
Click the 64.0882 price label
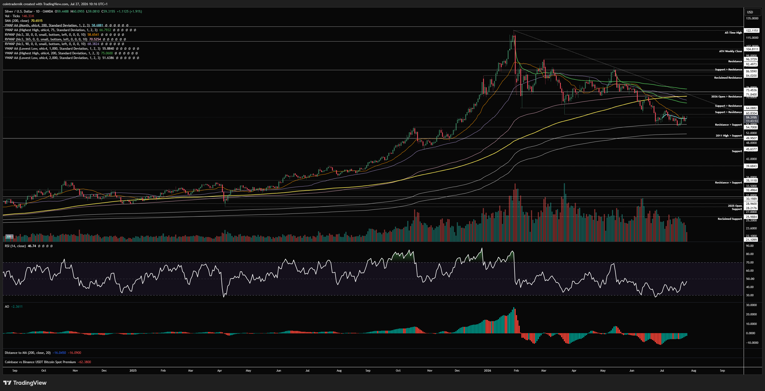click(x=751, y=108)
